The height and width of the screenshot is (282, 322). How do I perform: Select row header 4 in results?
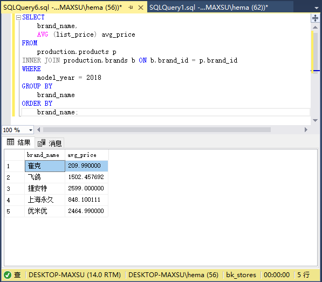click(x=15, y=200)
